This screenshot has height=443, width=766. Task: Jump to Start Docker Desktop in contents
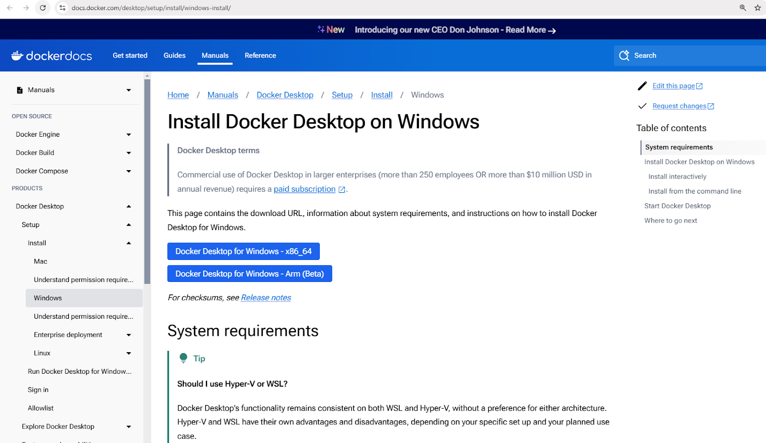(x=677, y=206)
